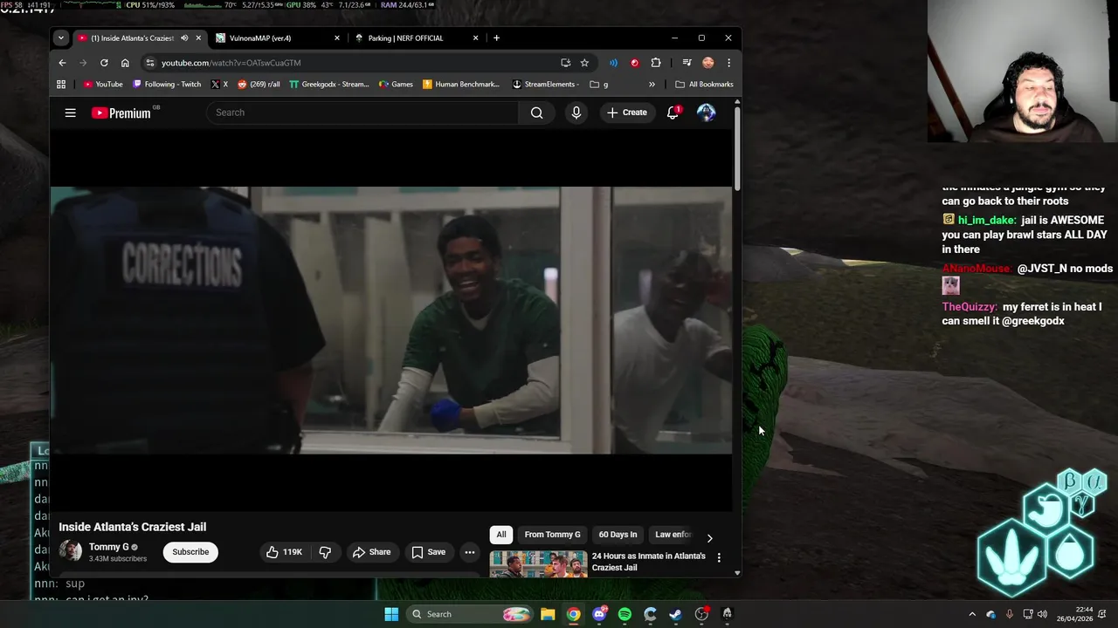Viewport: 1118px width, 628px height.
Task: Click the install app icon in address bar
Action: click(565, 63)
